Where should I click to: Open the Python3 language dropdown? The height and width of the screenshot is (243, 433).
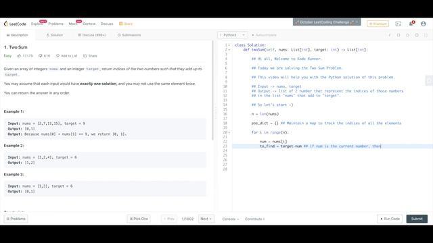click(x=232, y=35)
